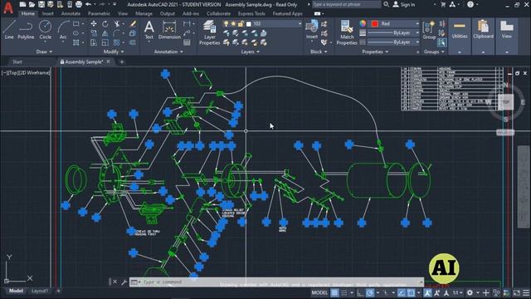Expand the Annotation panel dropdown

click(168, 51)
